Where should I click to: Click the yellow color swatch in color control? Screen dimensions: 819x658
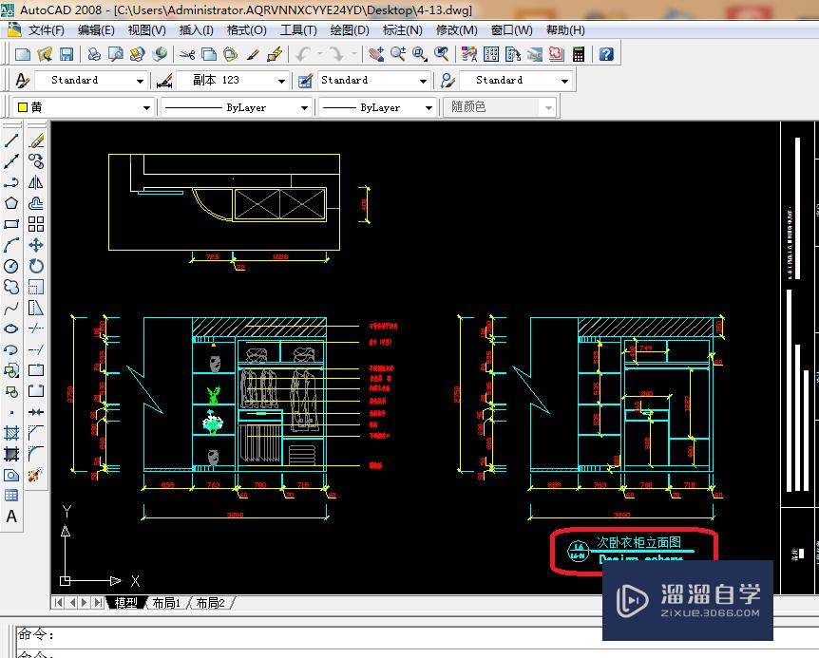coord(23,107)
